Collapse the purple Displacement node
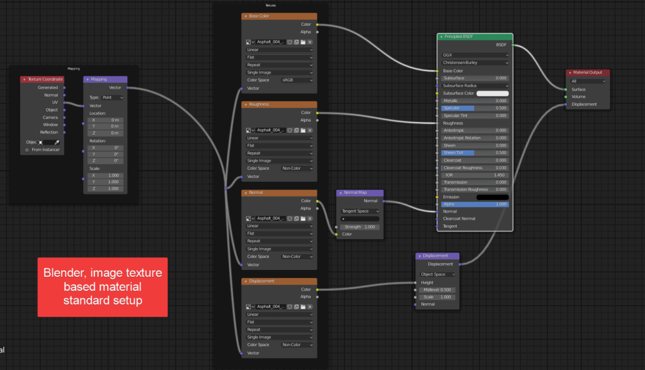Image resolution: width=645 pixels, height=370 pixels. [420, 256]
